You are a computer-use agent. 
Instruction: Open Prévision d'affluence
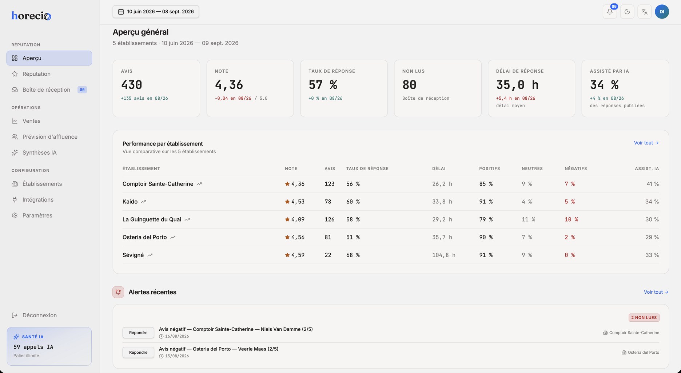(x=49, y=137)
